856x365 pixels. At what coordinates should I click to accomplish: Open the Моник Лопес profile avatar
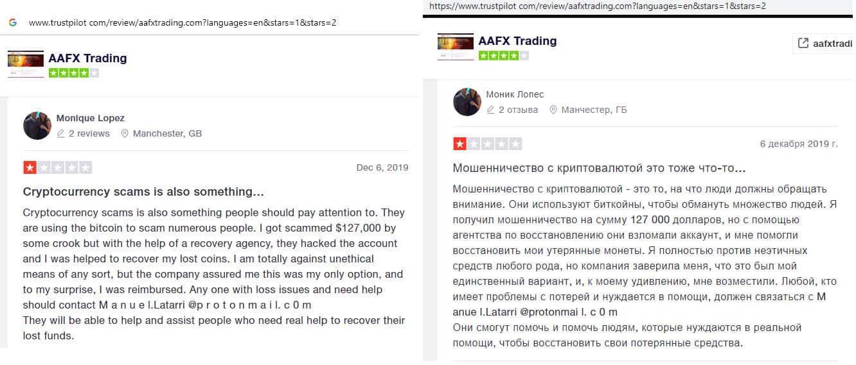coord(467,102)
